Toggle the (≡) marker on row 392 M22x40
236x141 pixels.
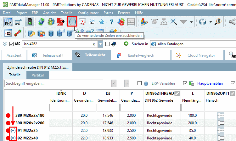pyautogui.click(x=13, y=138)
